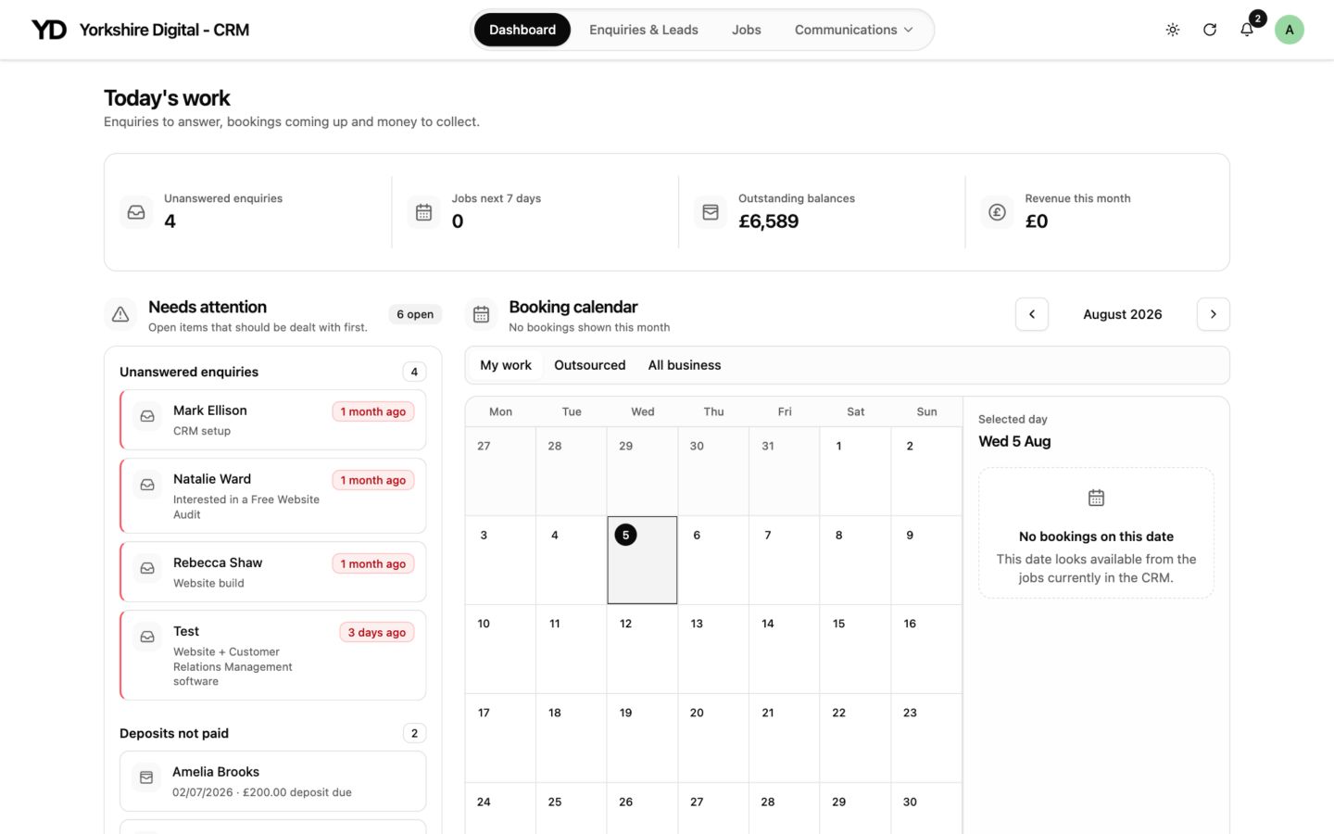Image resolution: width=1334 pixels, height=834 pixels.
Task: Click the Jobs next 7 days calendar icon
Action: click(x=423, y=212)
